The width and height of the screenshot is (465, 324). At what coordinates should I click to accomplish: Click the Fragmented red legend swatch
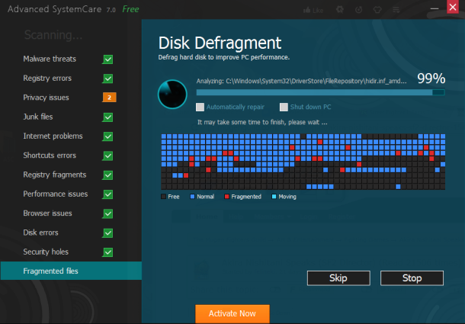tap(227, 197)
